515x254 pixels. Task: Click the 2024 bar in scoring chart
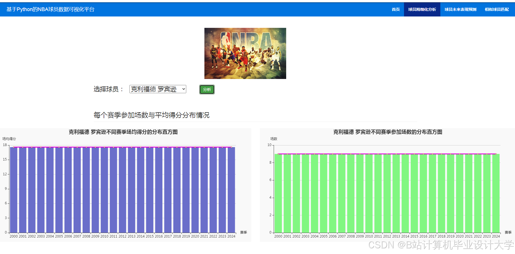(231, 190)
